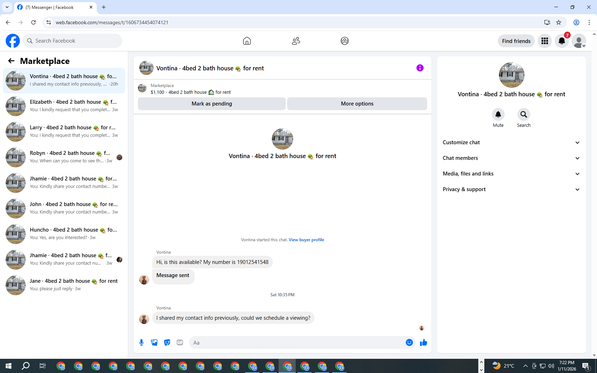Open the account profile avatar menu
Viewport: 597px width, 373px height.
[x=579, y=41]
